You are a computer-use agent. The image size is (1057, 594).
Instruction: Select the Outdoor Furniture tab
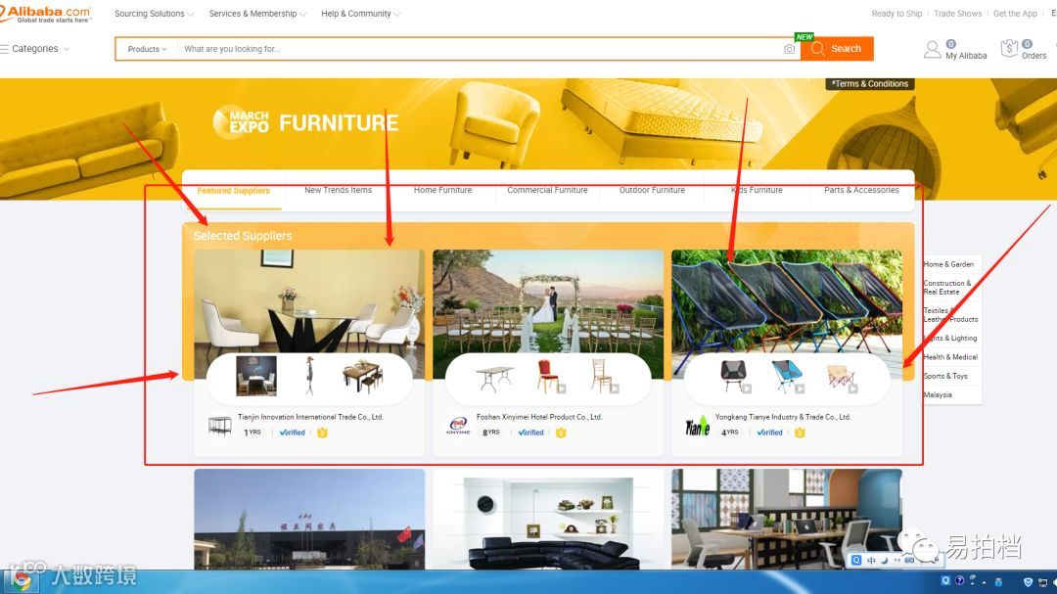tap(652, 190)
